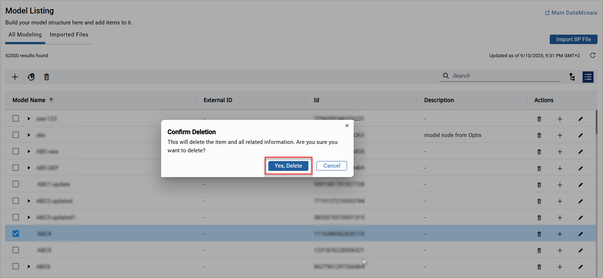Switch to hierarchy tree view icon

click(x=572, y=77)
